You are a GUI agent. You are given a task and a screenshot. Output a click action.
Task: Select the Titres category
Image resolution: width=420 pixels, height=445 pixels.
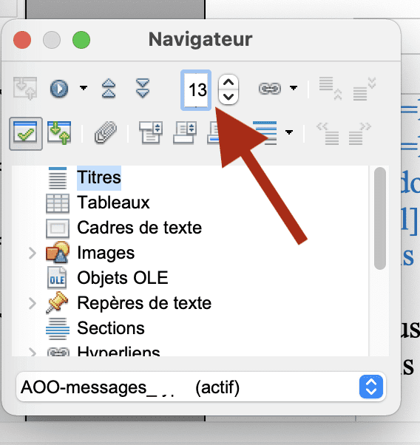[x=99, y=177]
